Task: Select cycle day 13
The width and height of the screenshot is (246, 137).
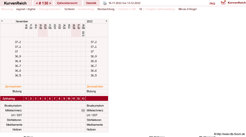Action: [83, 99]
